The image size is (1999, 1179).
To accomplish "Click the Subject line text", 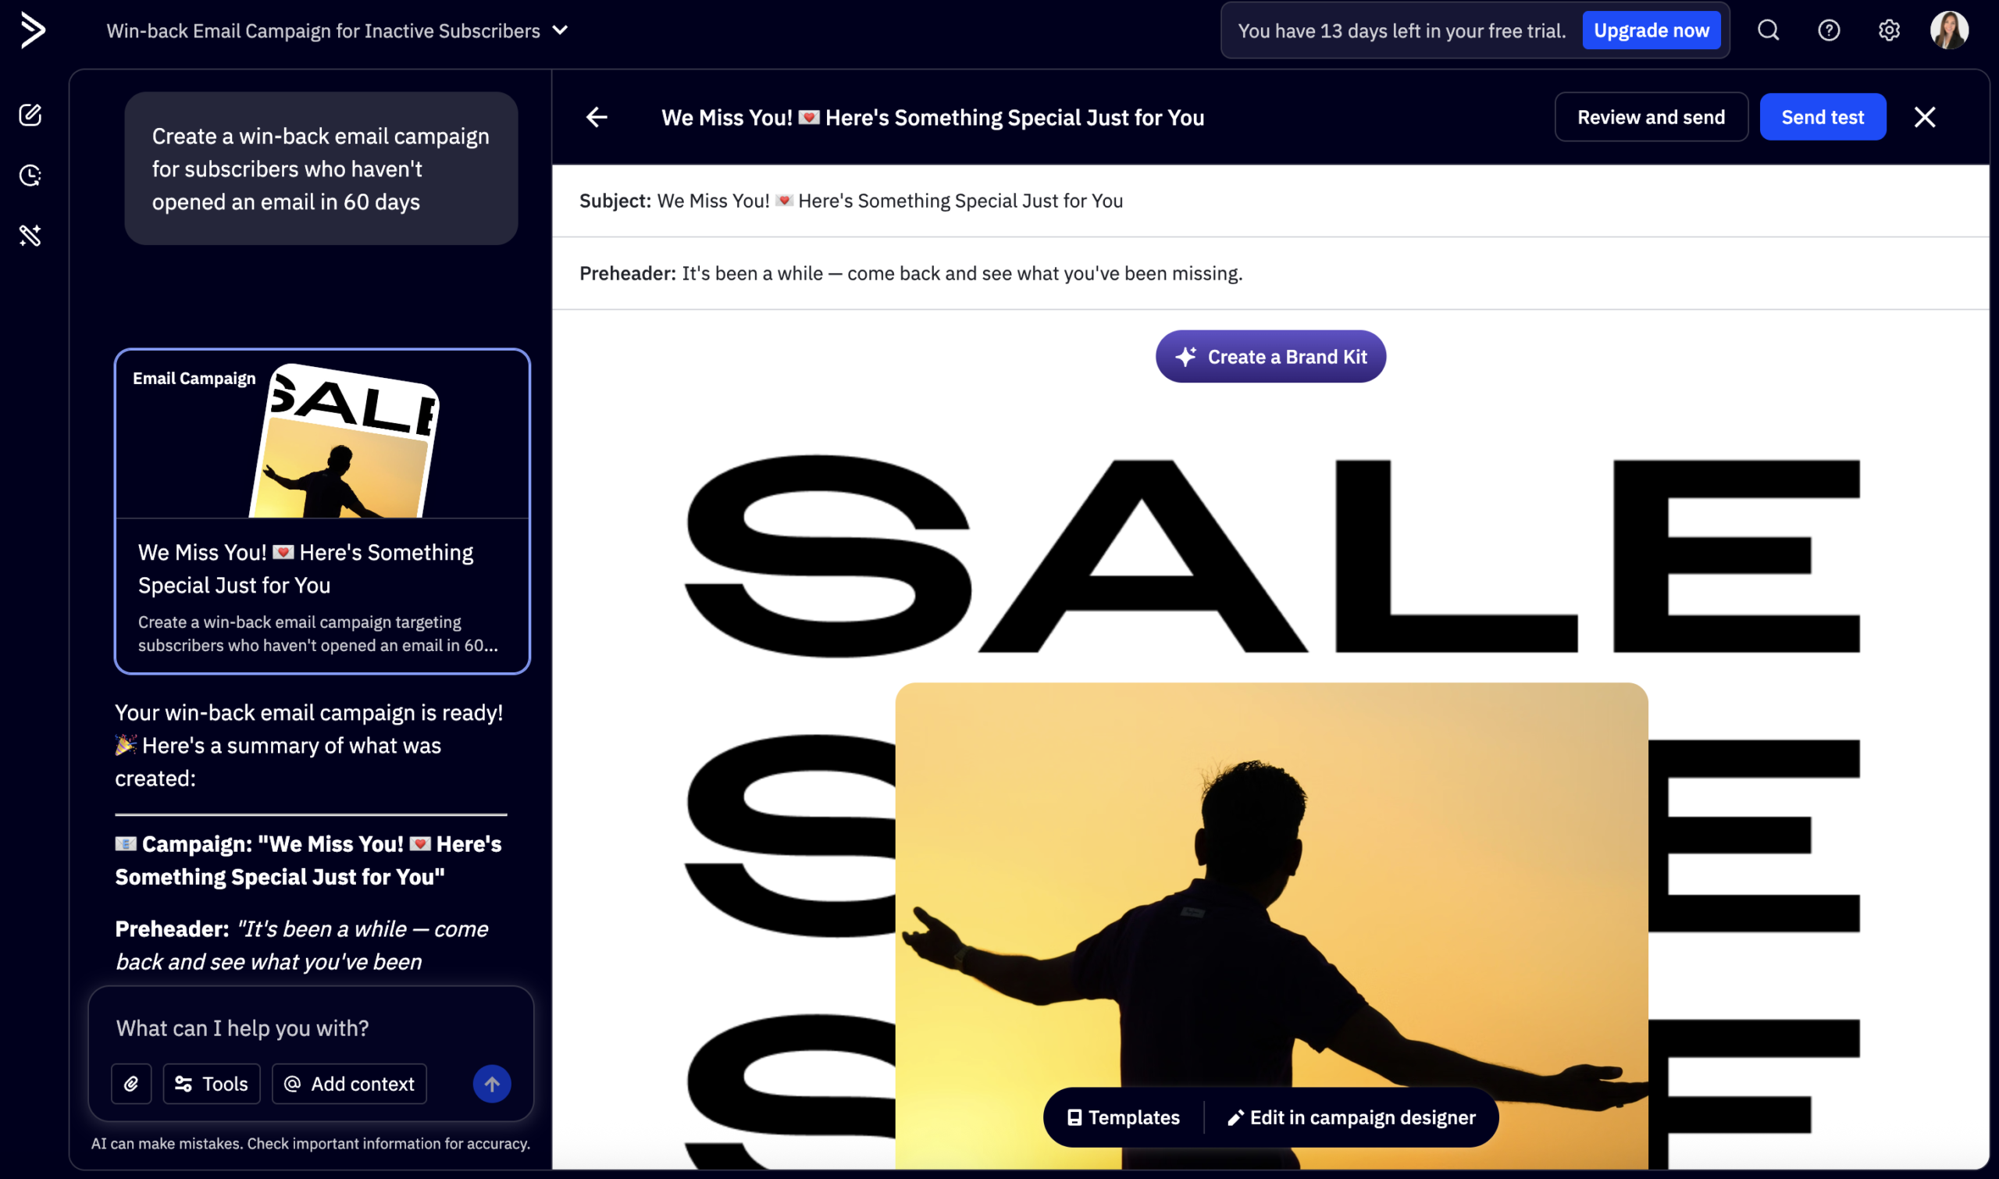I will click(x=851, y=201).
